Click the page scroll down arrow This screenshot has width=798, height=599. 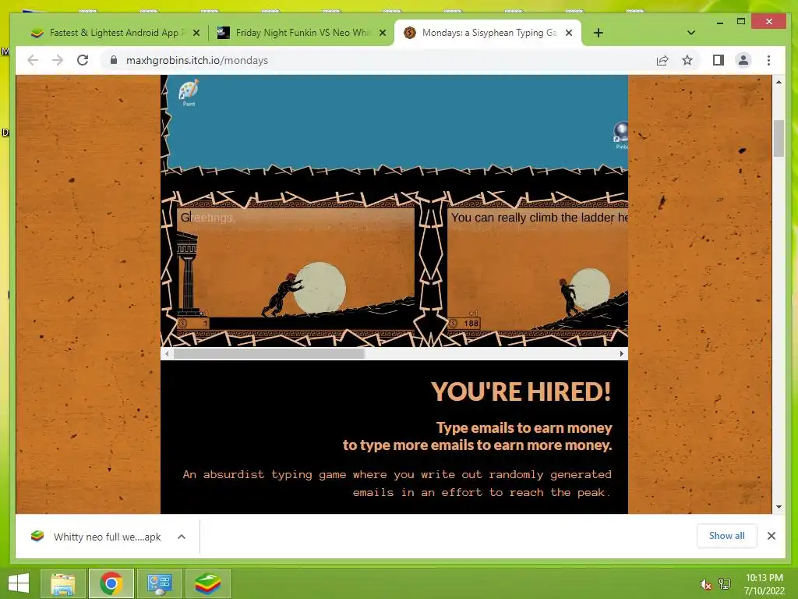tap(779, 507)
